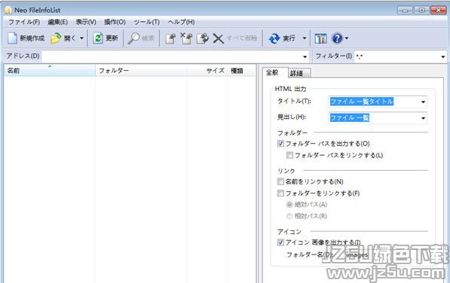Toggle アイコン 画像を出力する(I) checkbox
The image size is (450, 283).
click(x=280, y=242)
